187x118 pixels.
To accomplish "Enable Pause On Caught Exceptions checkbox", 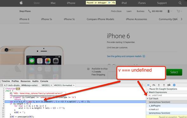I will click(x=148, y=89).
